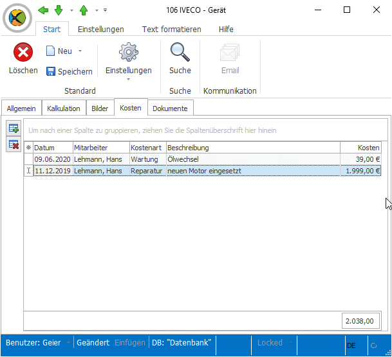Jump to next record with green down arrow

[x=59, y=10]
